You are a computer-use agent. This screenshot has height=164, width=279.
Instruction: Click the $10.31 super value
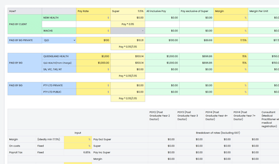tap(140, 40)
